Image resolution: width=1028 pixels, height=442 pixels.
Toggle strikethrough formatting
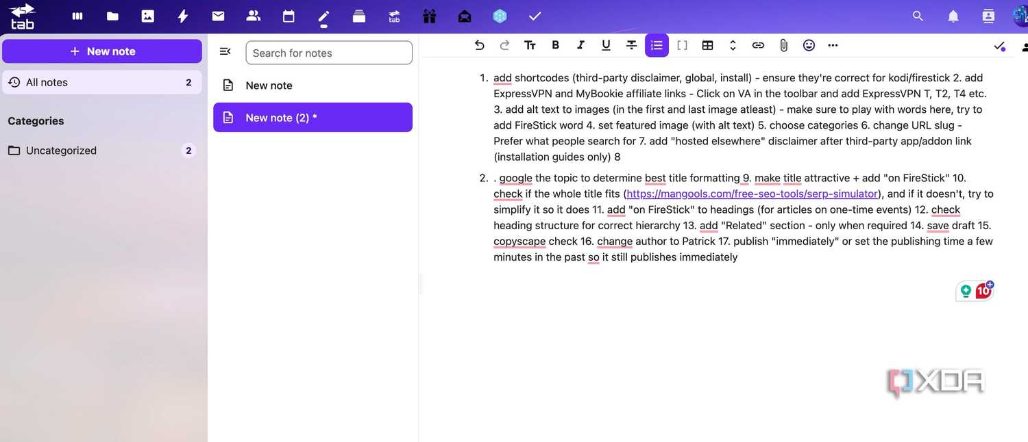pos(631,45)
